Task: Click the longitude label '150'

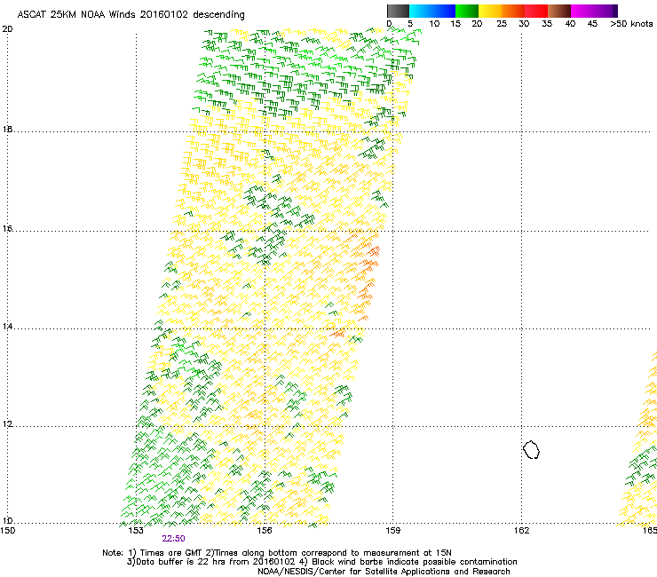Action: pyautogui.click(x=7, y=531)
